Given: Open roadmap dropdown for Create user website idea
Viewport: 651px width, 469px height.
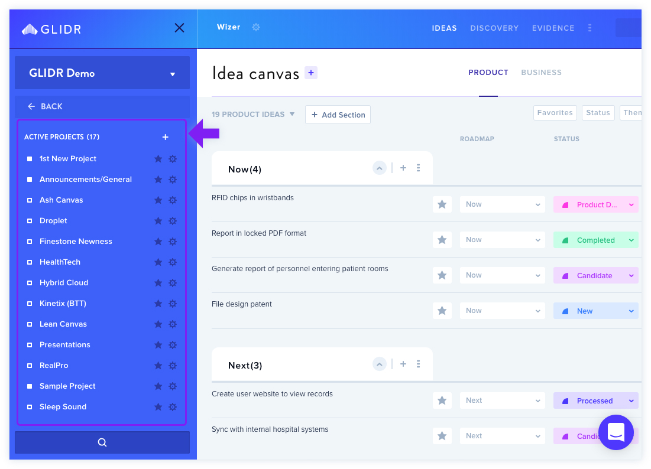Looking at the screenshot, I should click(503, 400).
